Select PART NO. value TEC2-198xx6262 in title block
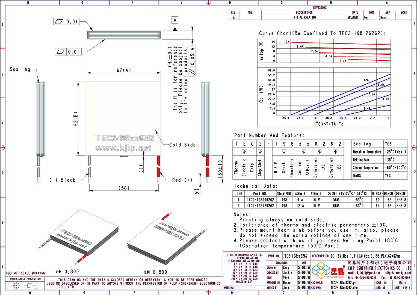The height and width of the screenshot is (295, 417). click(x=295, y=256)
